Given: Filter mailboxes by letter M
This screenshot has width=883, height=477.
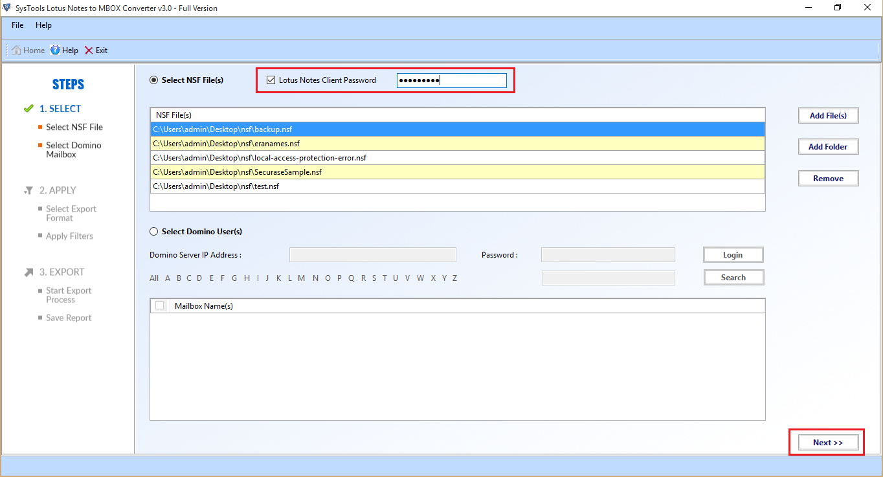Looking at the screenshot, I should (x=302, y=278).
